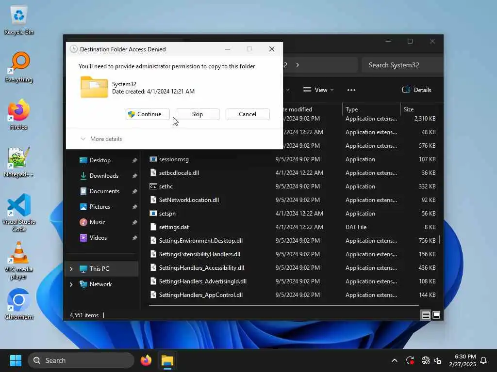Screen dimensions: 497x372
Task: Open the Recycle Bin desktop icon
Action: (x=19, y=20)
